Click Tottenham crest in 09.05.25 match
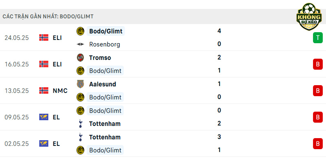This screenshot has height=163, width=326. [x=80, y=124]
